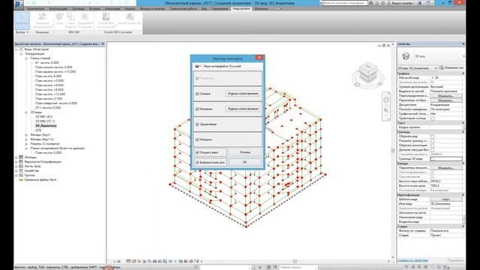The height and width of the screenshot is (270, 480).
Task: Toggle the Открыть файл checkbox
Action: pos(197,152)
